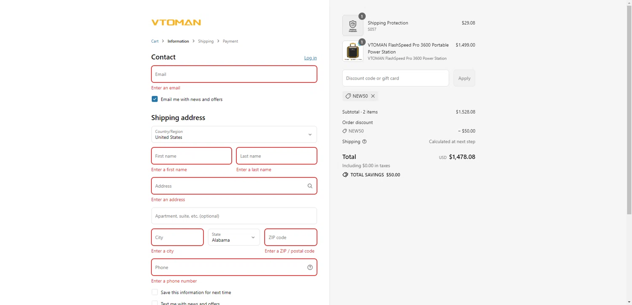Focus the ZIP code field
Viewport: 632px width, 305px height.
(x=291, y=237)
